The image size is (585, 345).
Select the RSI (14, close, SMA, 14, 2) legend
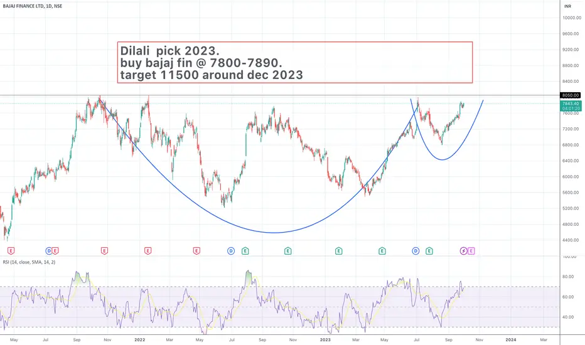29,262
